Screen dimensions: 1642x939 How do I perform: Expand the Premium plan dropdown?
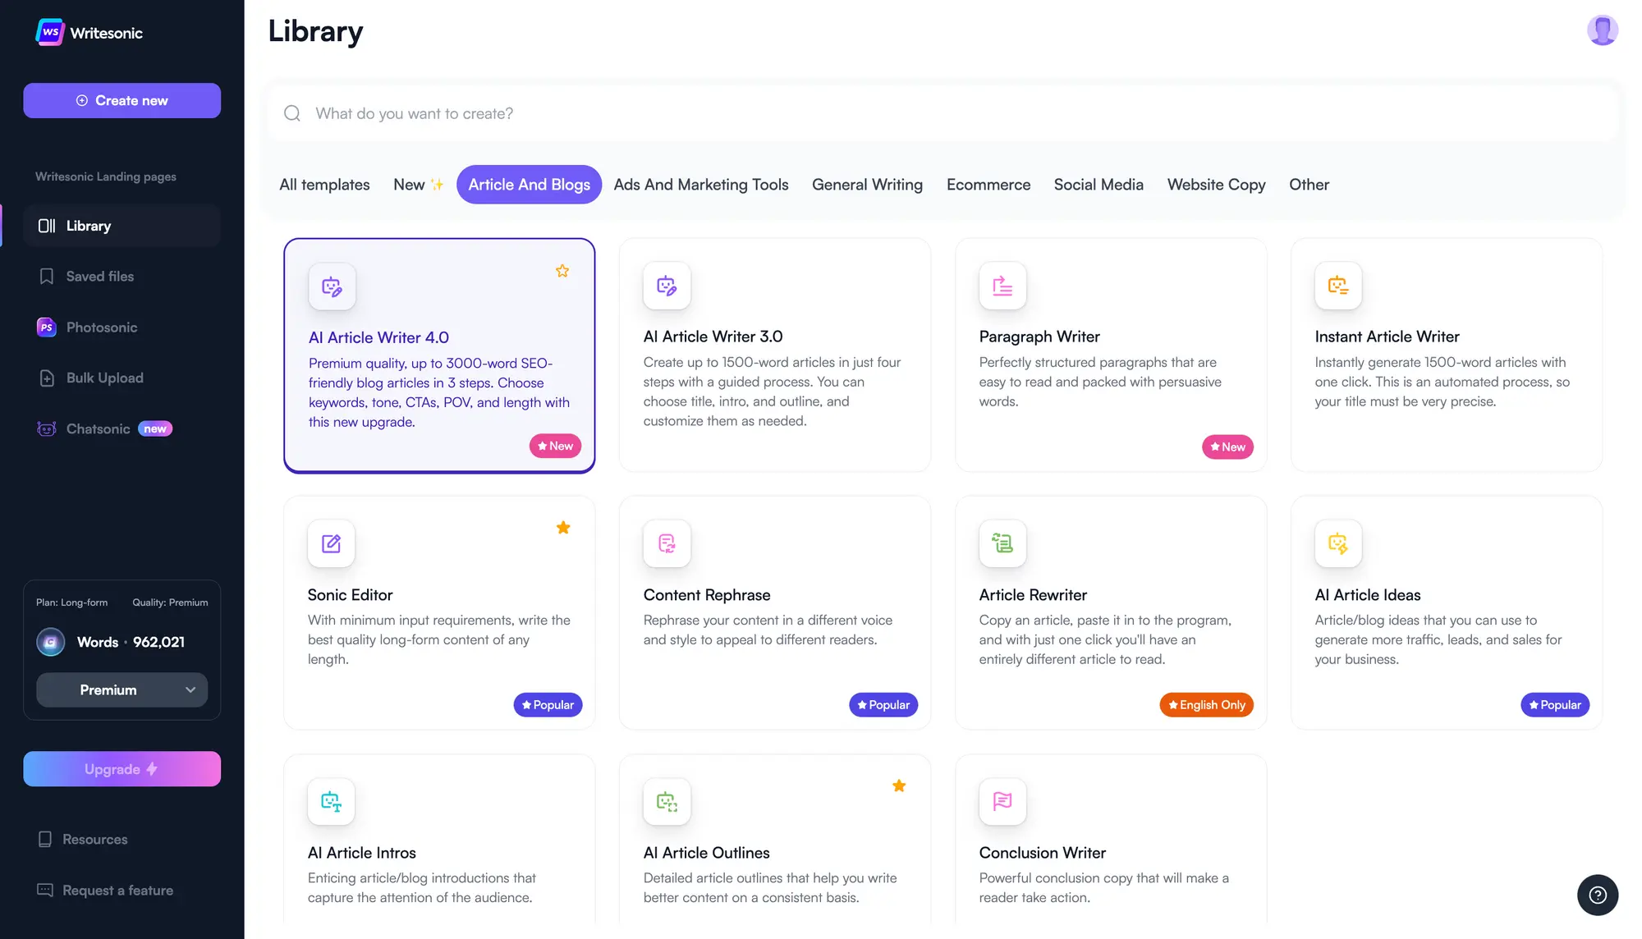pos(122,690)
